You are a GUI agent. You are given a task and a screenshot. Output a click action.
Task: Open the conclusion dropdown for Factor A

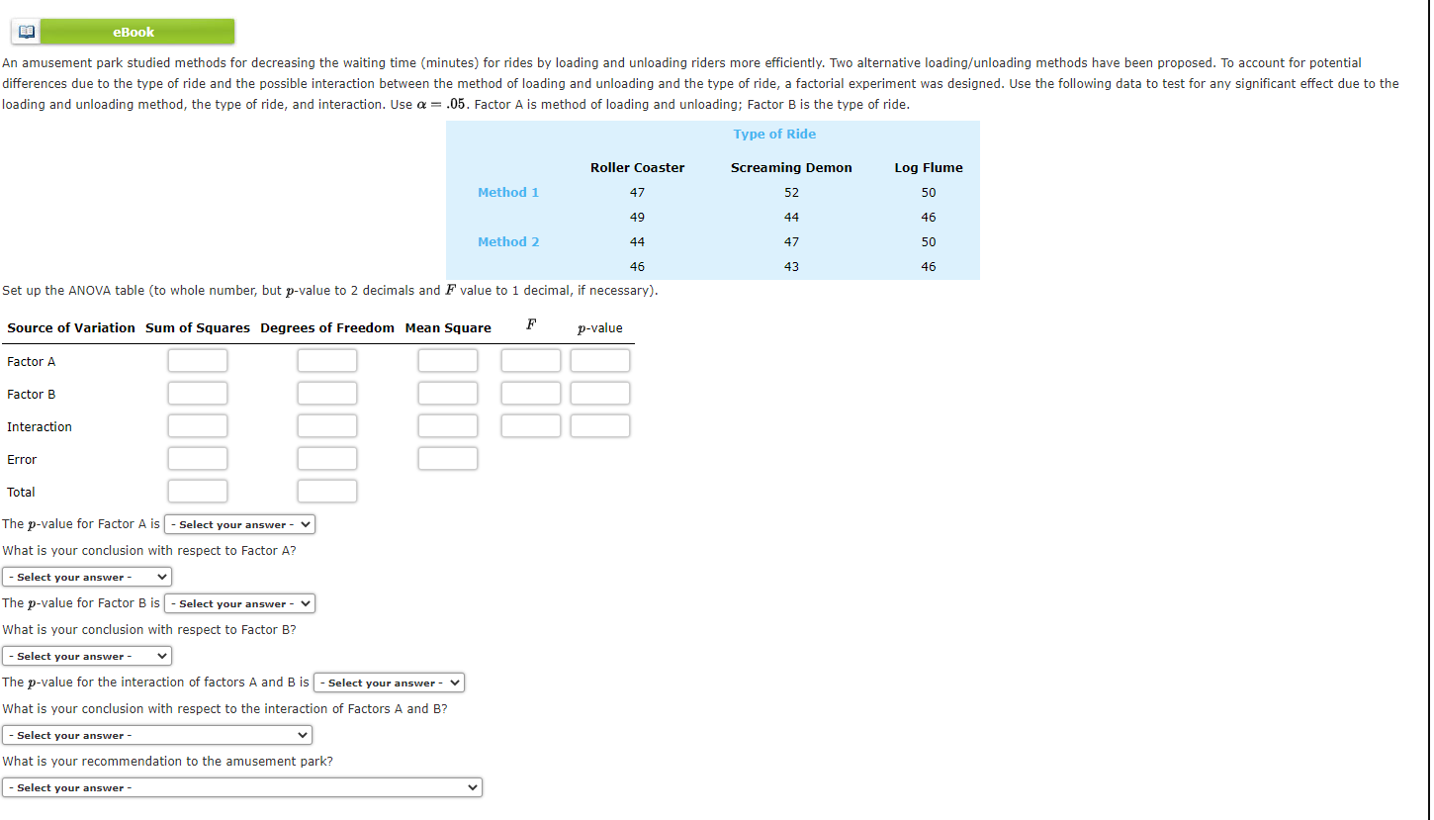click(x=87, y=576)
